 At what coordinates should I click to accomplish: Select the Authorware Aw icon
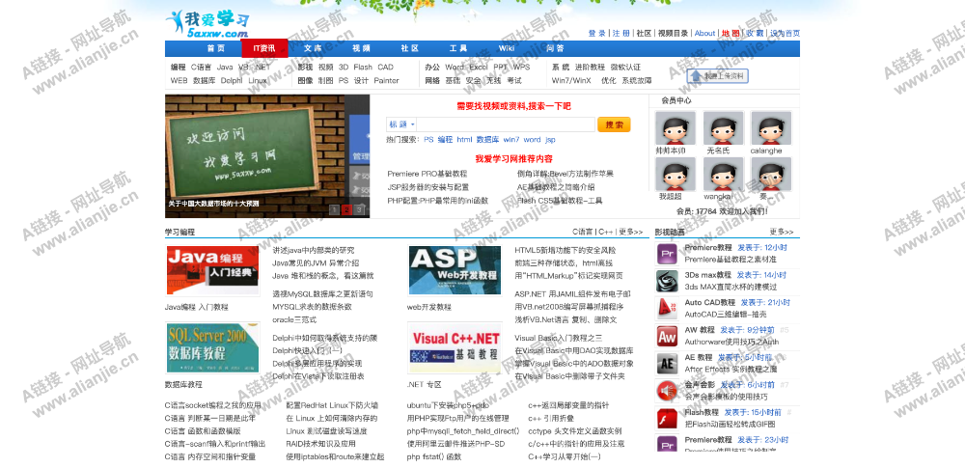coord(668,336)
